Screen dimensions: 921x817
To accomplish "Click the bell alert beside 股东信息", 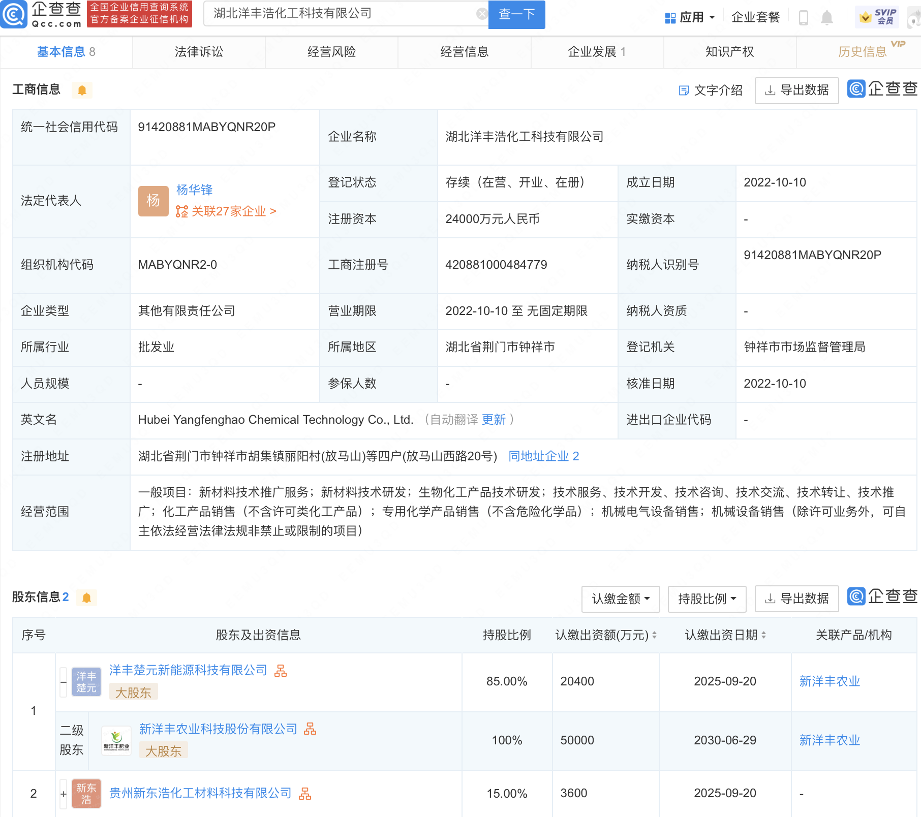I will click(86, 598).
